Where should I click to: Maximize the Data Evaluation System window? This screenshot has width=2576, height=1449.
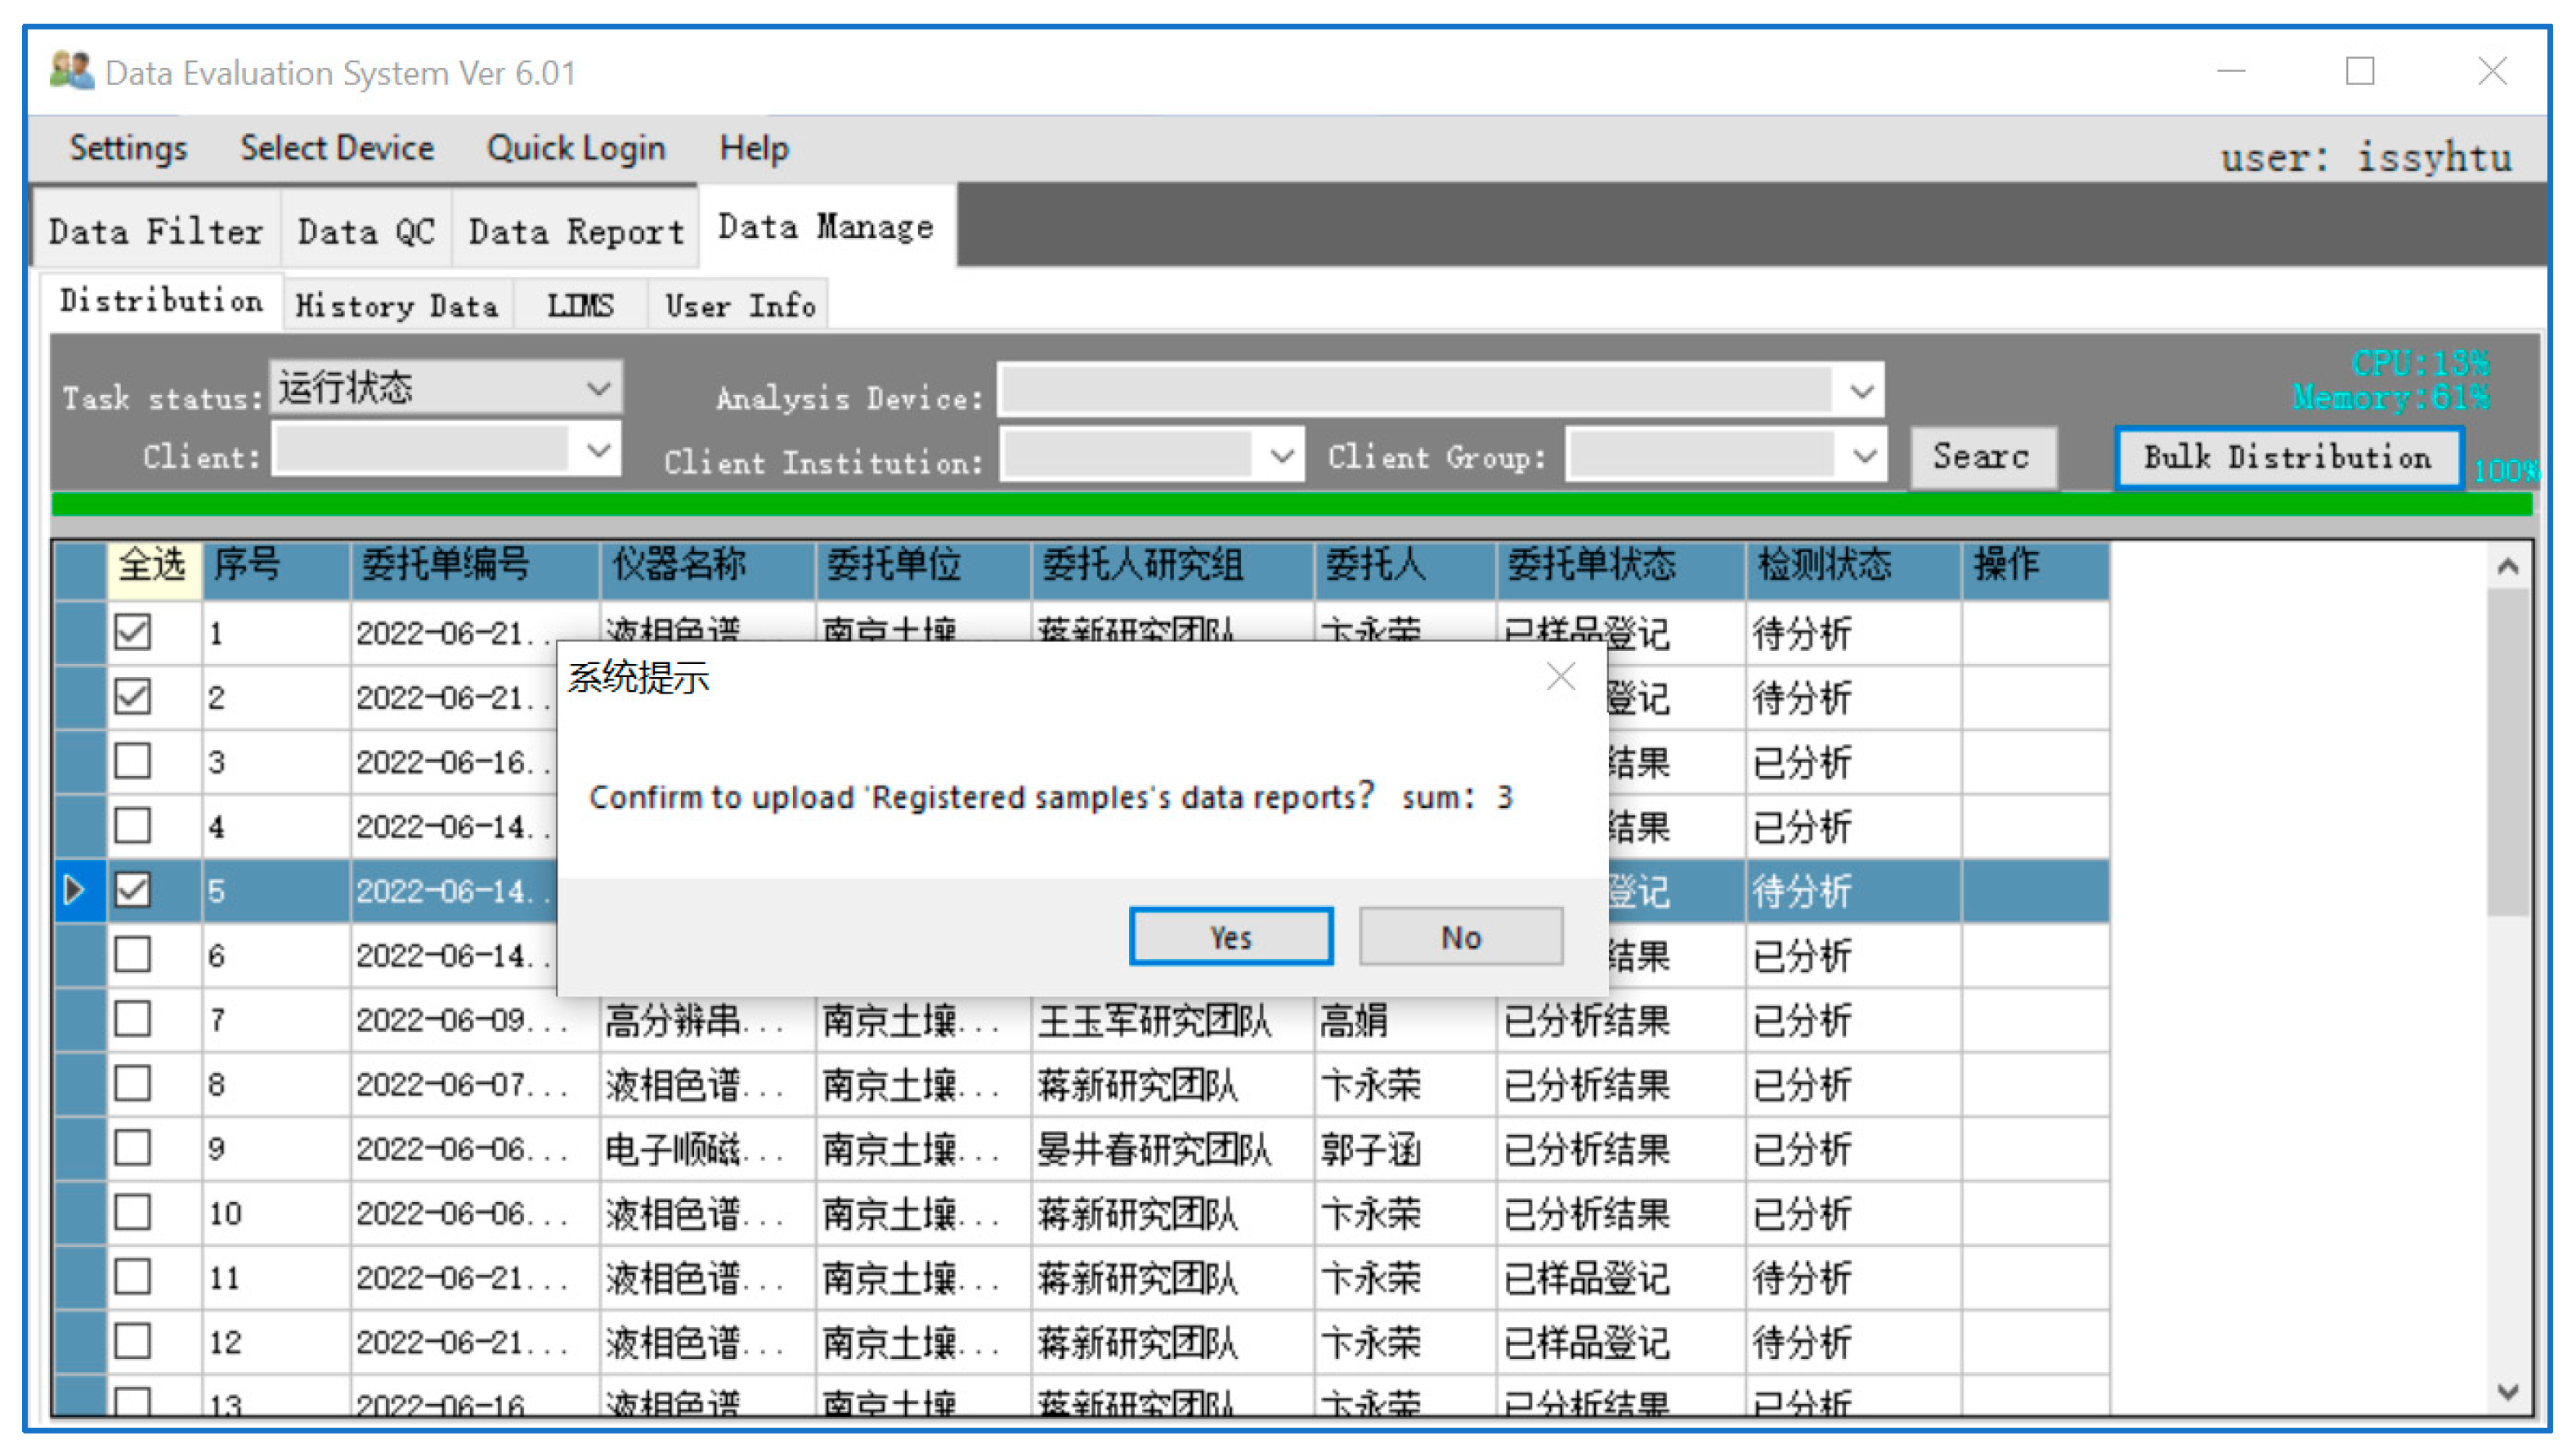2359,71
